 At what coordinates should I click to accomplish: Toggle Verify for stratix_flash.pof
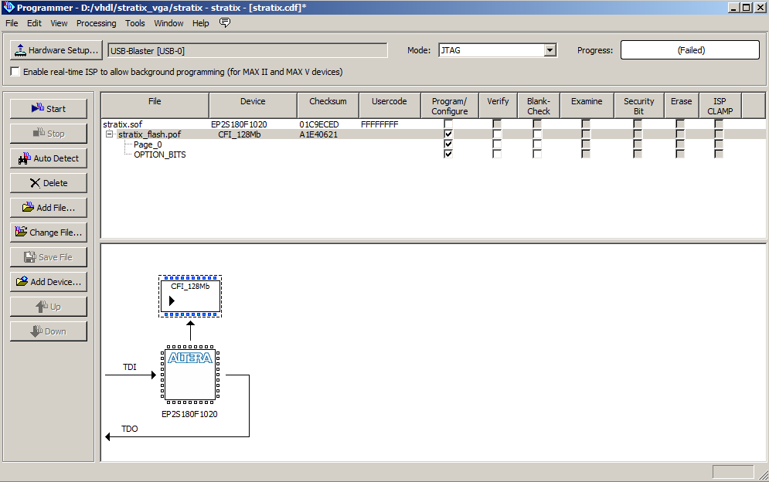(497, 134)
